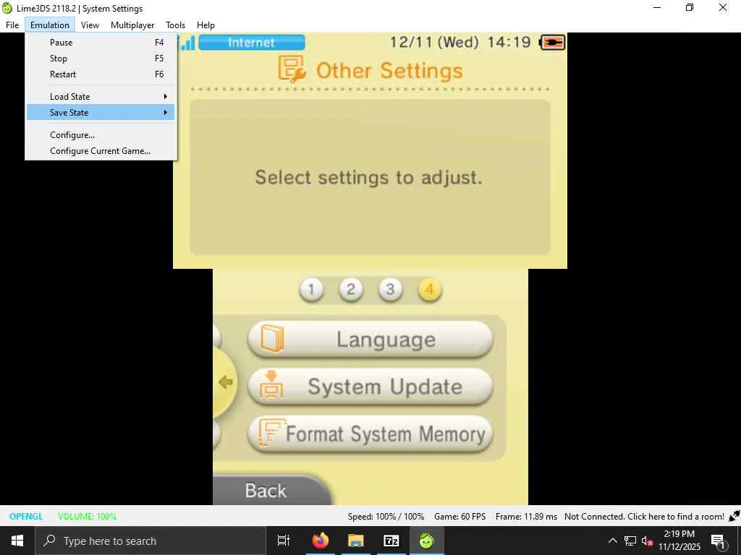Open the System Update setting
This screenshot has height=555, width=741.
coord(370,387)
